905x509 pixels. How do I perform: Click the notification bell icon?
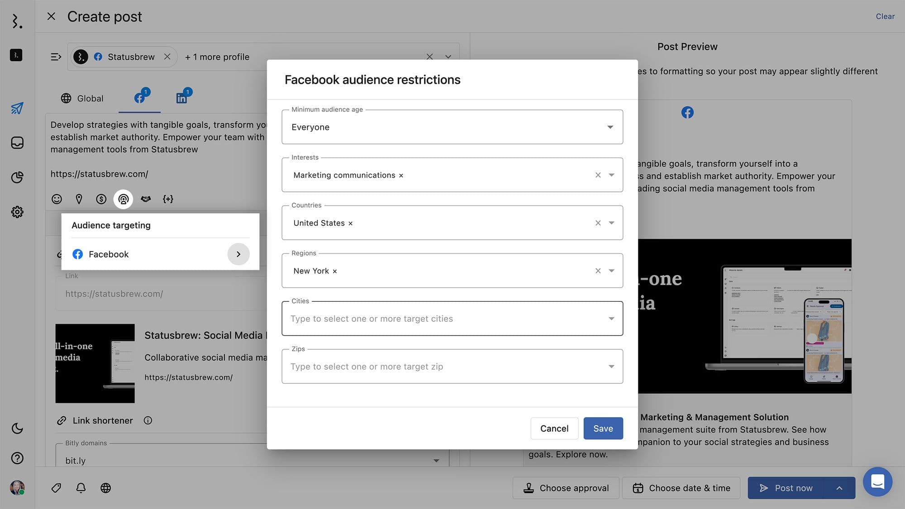(x=81, y=488)
